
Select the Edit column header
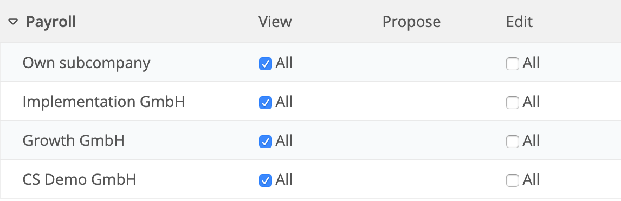point(519,22)
